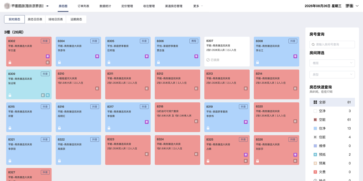The width and height of the screenshot is (363, 181).
Task: Filter rooms by 欠费 status
Action: 332,172
